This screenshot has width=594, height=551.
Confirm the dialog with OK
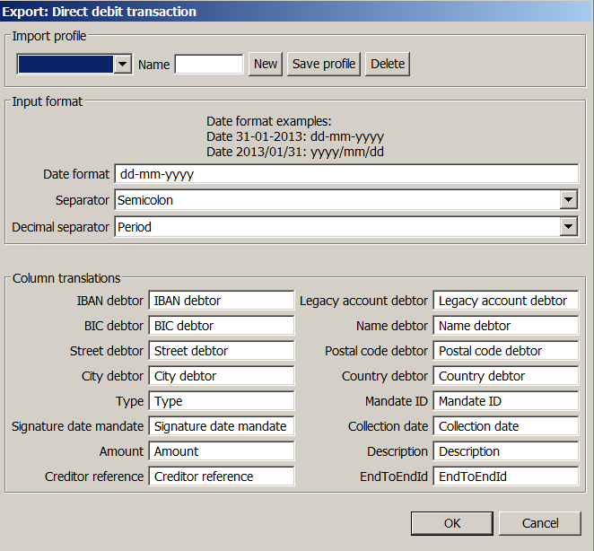click(452, 523)
